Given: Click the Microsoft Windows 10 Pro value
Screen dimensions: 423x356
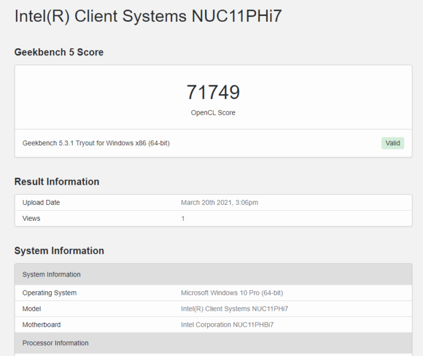Looking at the screenshot, I should tap(231, 293).
